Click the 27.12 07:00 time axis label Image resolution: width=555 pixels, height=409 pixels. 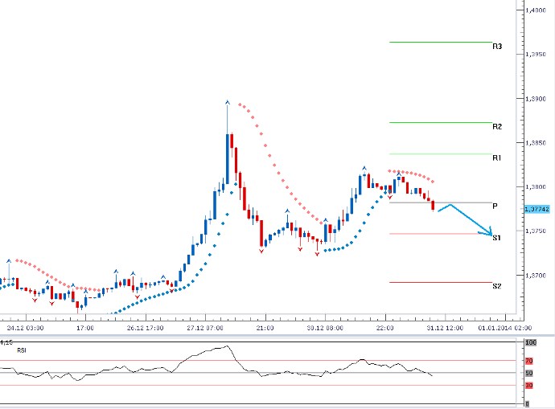pyautogui.click(x=205, y=328)
